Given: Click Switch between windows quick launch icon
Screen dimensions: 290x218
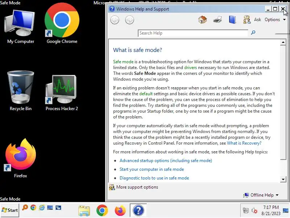Looking at the screenshot, I should pyautogui.click(x=58, y=207).
